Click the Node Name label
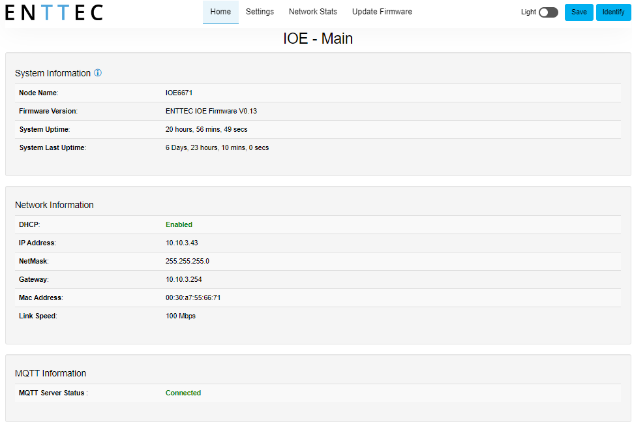This screenshot has height=426, width=632. (x=38, y=93)
